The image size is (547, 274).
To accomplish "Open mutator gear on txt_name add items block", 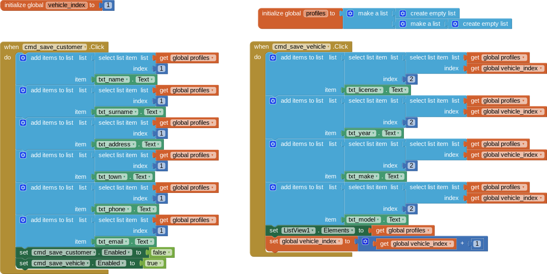I will (x=23, y=58).
